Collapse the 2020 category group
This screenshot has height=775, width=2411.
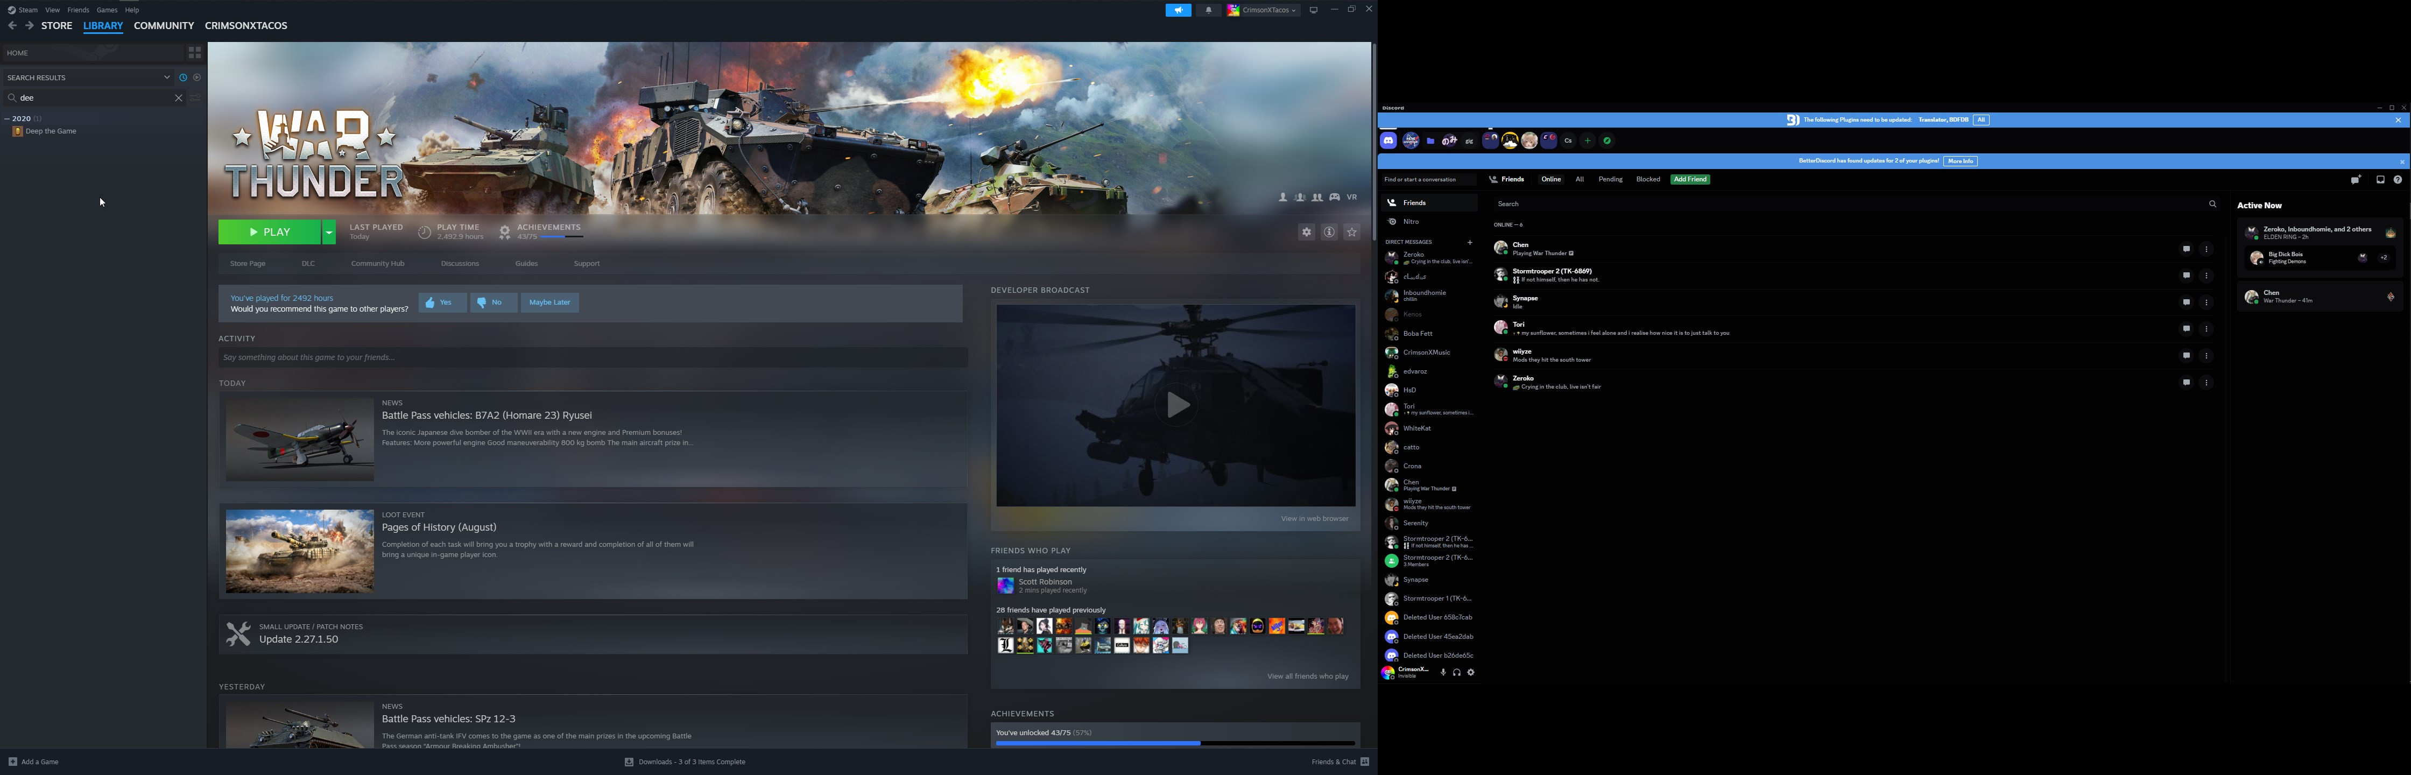[8, 119]
